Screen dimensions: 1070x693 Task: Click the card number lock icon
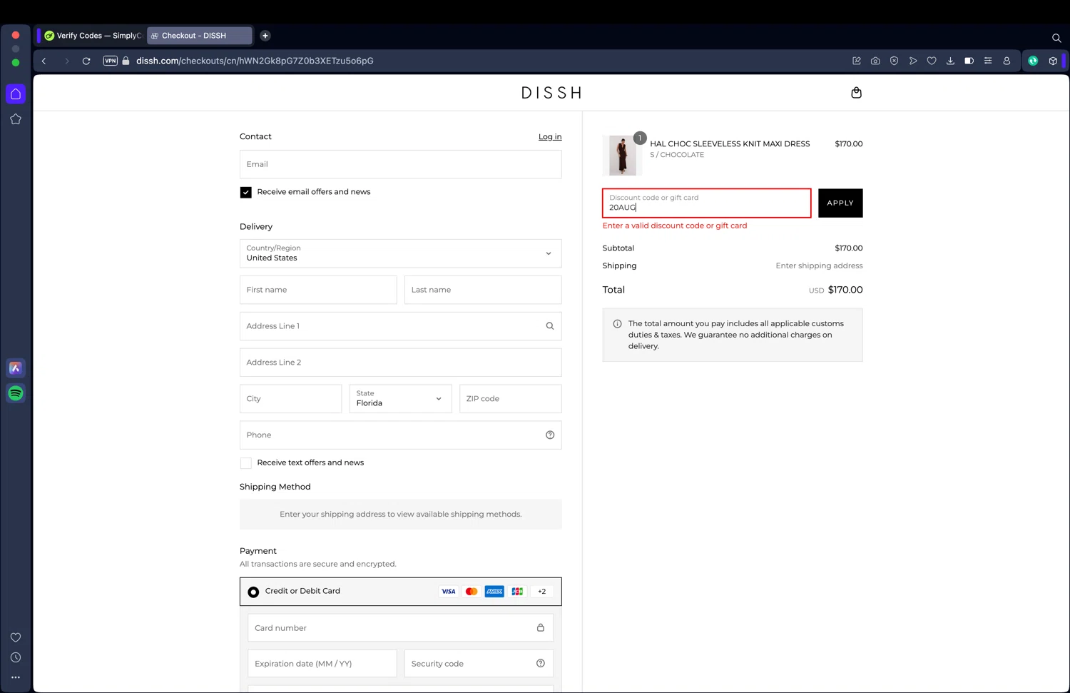coord(541,628)
